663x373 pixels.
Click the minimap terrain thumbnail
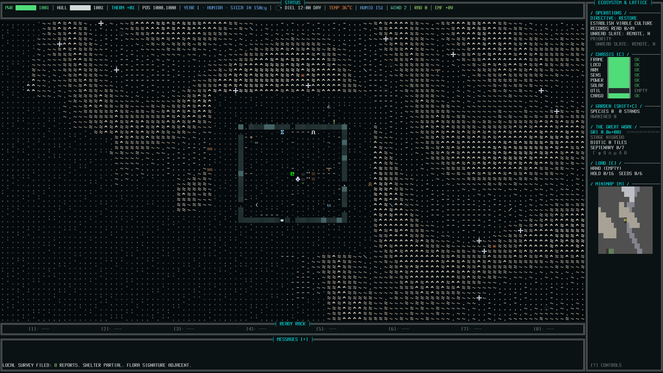point(625,220)
